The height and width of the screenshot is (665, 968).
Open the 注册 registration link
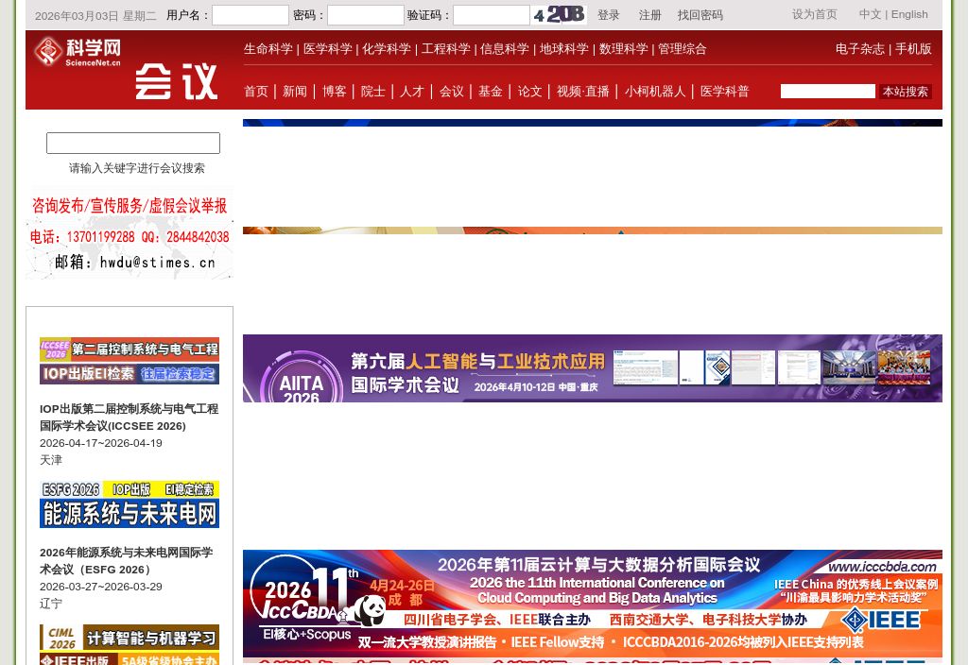click(649, 14)
